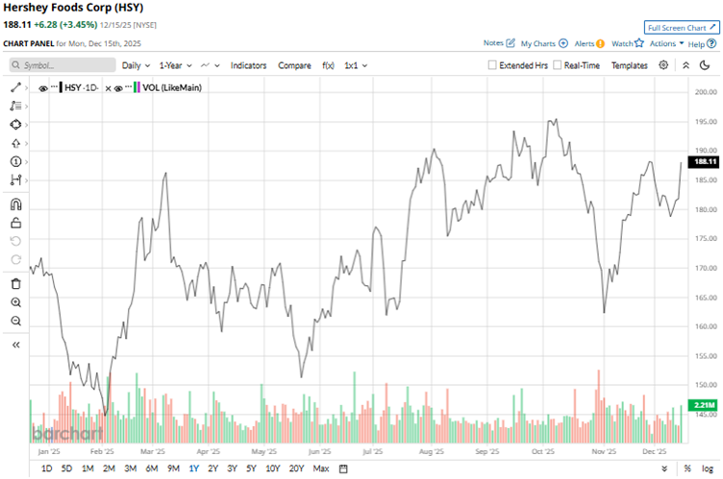Click the VOL purple color swatch
The height and width of the screenshot is (479, 723).
pos(138,87)
